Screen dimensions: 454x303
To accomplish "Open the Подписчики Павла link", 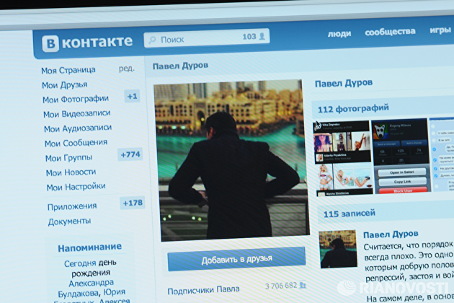I will tap(203, 290).
